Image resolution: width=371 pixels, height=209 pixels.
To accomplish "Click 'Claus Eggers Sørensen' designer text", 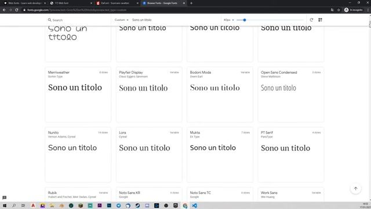I will click(x=133, y=77).
